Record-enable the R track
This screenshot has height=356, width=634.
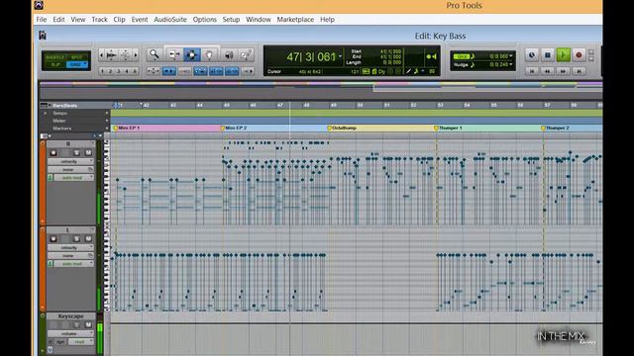tap(53, 153)
